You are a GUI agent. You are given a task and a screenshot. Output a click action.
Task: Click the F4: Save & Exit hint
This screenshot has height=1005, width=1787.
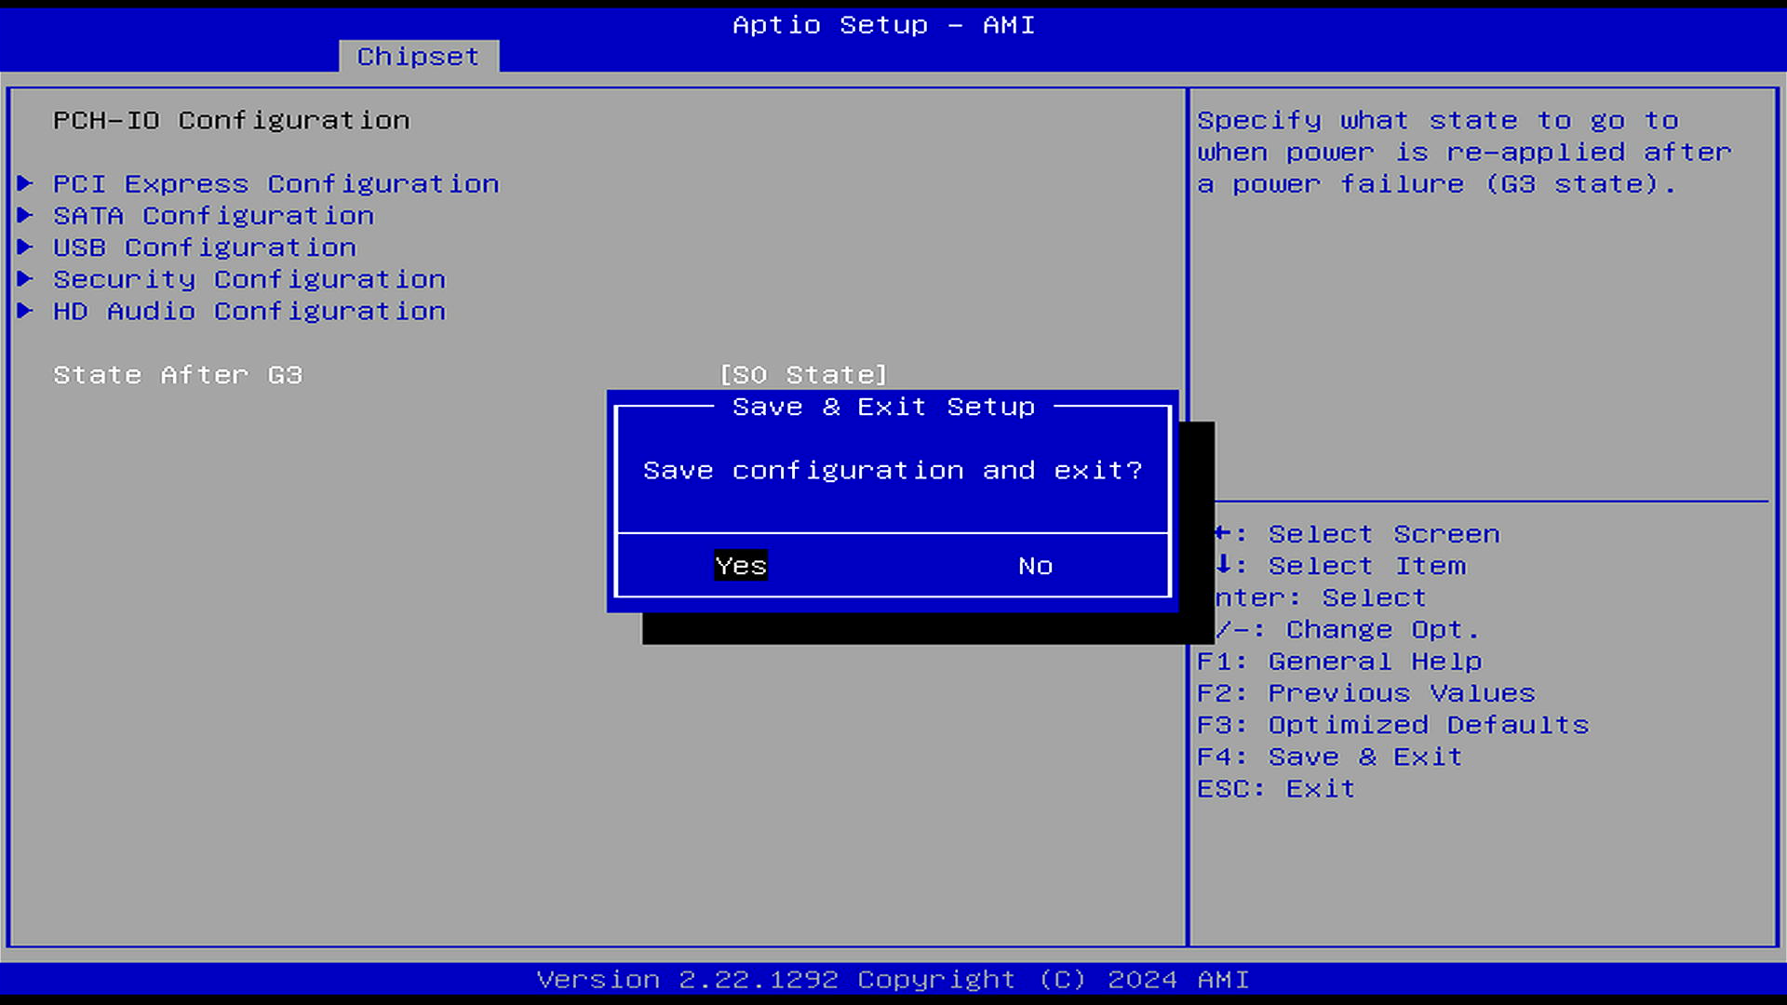tap(1329, 757)
